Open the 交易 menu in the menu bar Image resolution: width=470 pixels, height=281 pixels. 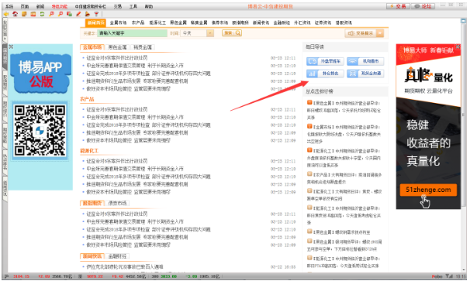[118, 6]
